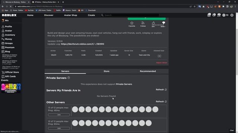Open the YouTube bookmark
The width and height of the screenshot is (238, 133).
(x=29, y=10)
